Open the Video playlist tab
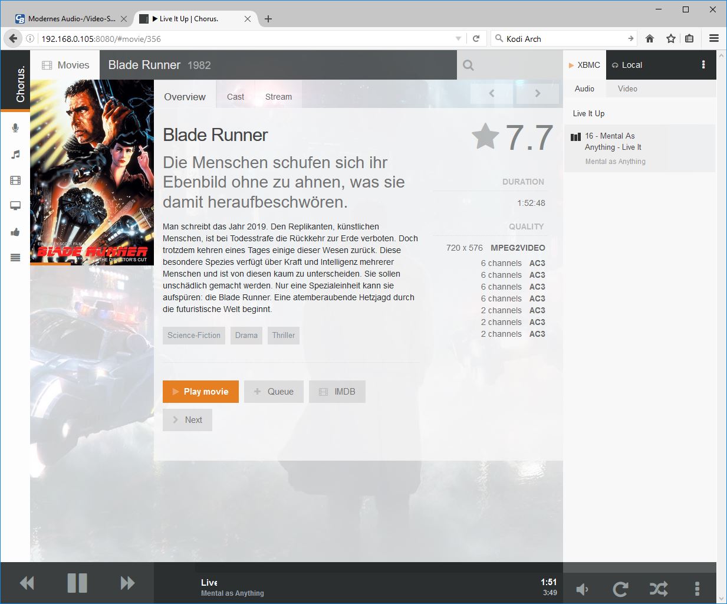 627,88
